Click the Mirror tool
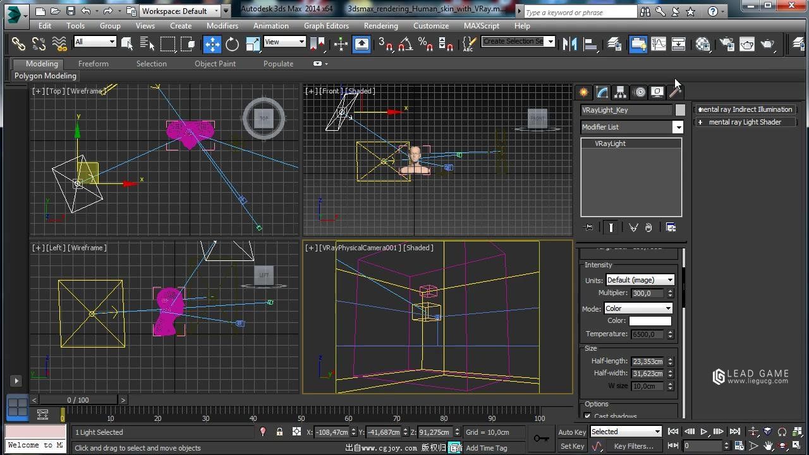Image resolution: width=809 pixels, height=455 pixels. coord(569,44)
